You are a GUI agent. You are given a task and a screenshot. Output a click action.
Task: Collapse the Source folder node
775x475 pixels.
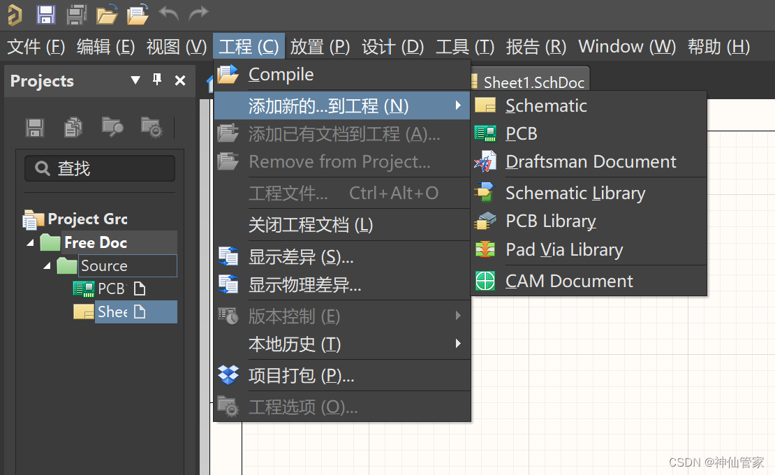coord(47,266)
